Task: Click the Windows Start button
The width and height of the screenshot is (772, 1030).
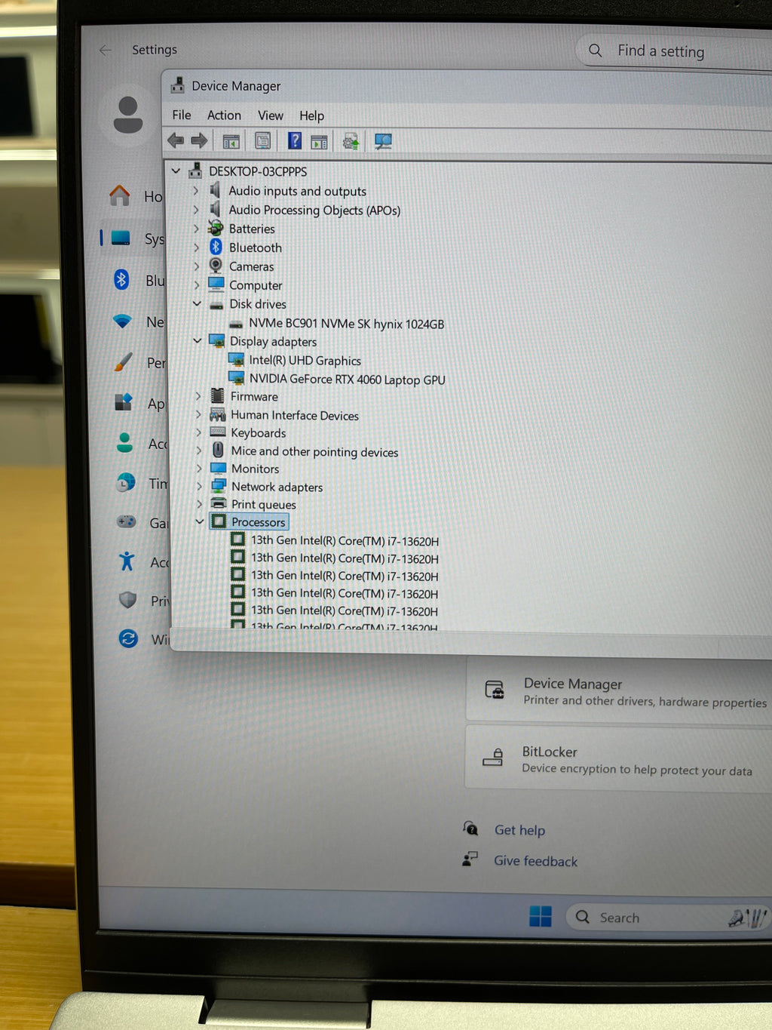Action: coord(541,916)
